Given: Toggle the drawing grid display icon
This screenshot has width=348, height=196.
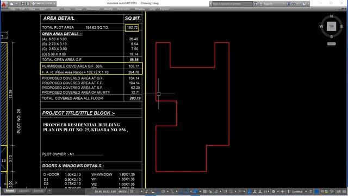Looking at the screenshot, I should [x=132, y=191].
